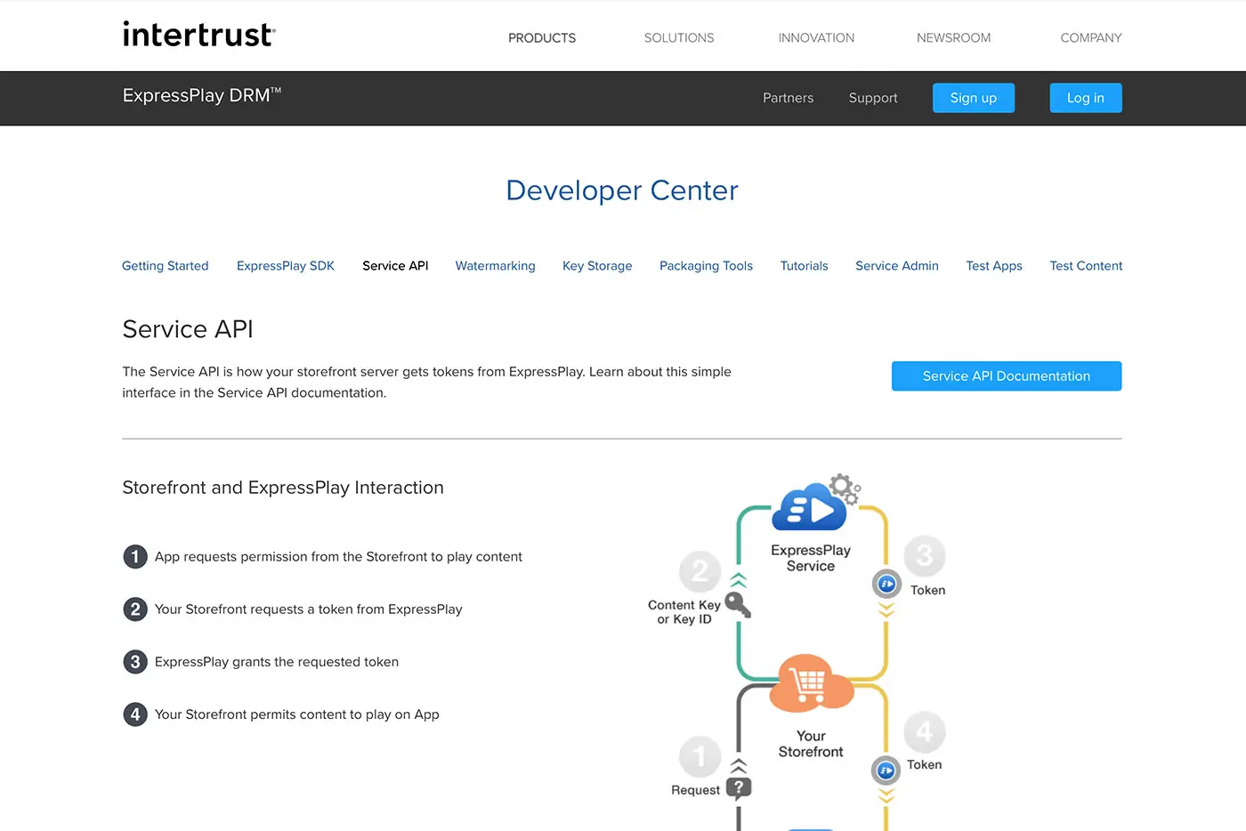
Task: Click the ExpressPlay DRM title
Action: (202, 95)
